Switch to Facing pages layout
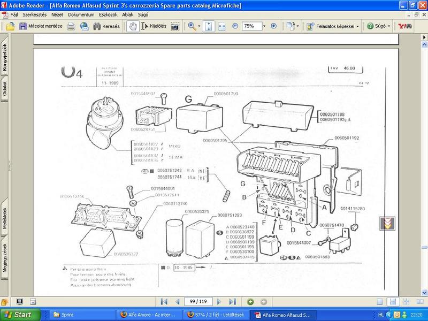The height and width of the screenshot is (321, 428). pyautogui.click(x=420, y=302)
